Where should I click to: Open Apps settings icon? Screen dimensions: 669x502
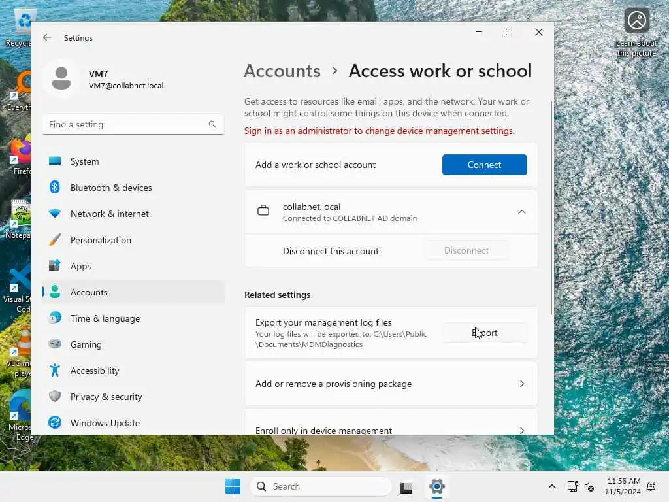(55, 265)
